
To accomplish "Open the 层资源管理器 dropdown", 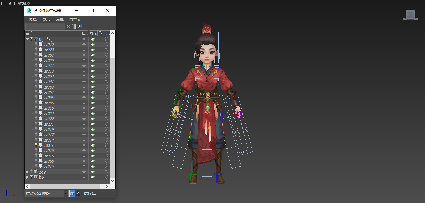I will (x=66, y=194).
